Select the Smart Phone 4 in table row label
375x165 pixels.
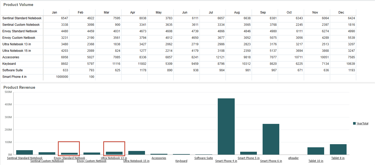[x=14, y=77]
